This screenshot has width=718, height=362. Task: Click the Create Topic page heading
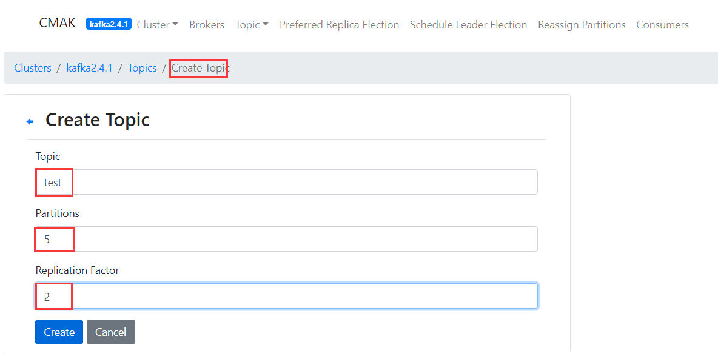pyautogui.click(x=98, y=120)
